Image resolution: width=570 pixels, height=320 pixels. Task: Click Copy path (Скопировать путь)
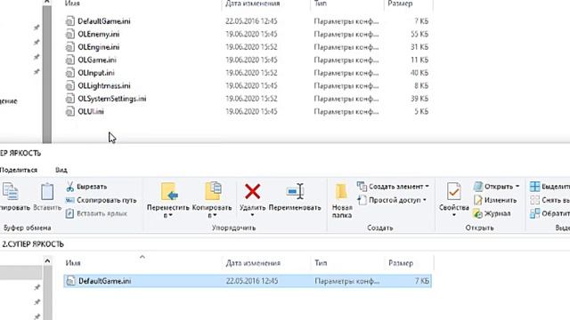click(101, 200)
